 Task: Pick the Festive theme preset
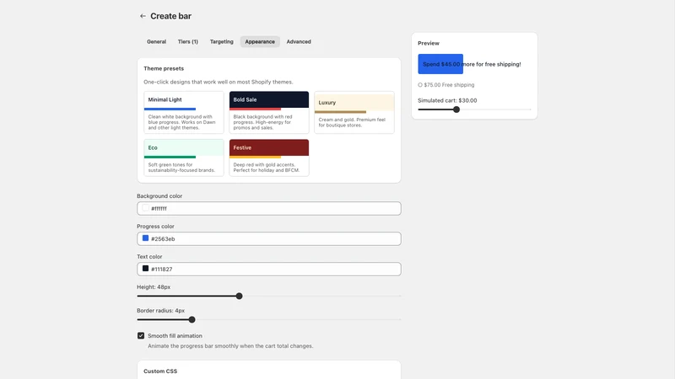click(268, 157)
